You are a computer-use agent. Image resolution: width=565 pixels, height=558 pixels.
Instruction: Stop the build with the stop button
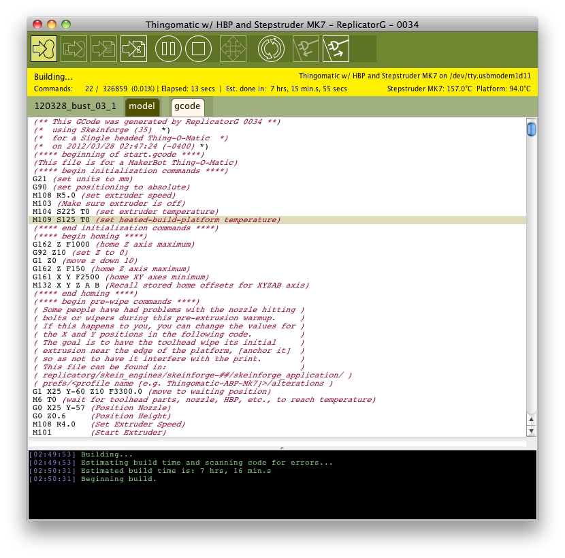pyautogui.click(x=198, y=48)
